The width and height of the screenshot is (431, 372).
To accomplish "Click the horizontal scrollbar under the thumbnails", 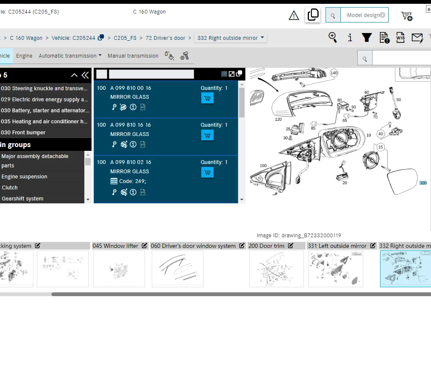I will 241,294.
